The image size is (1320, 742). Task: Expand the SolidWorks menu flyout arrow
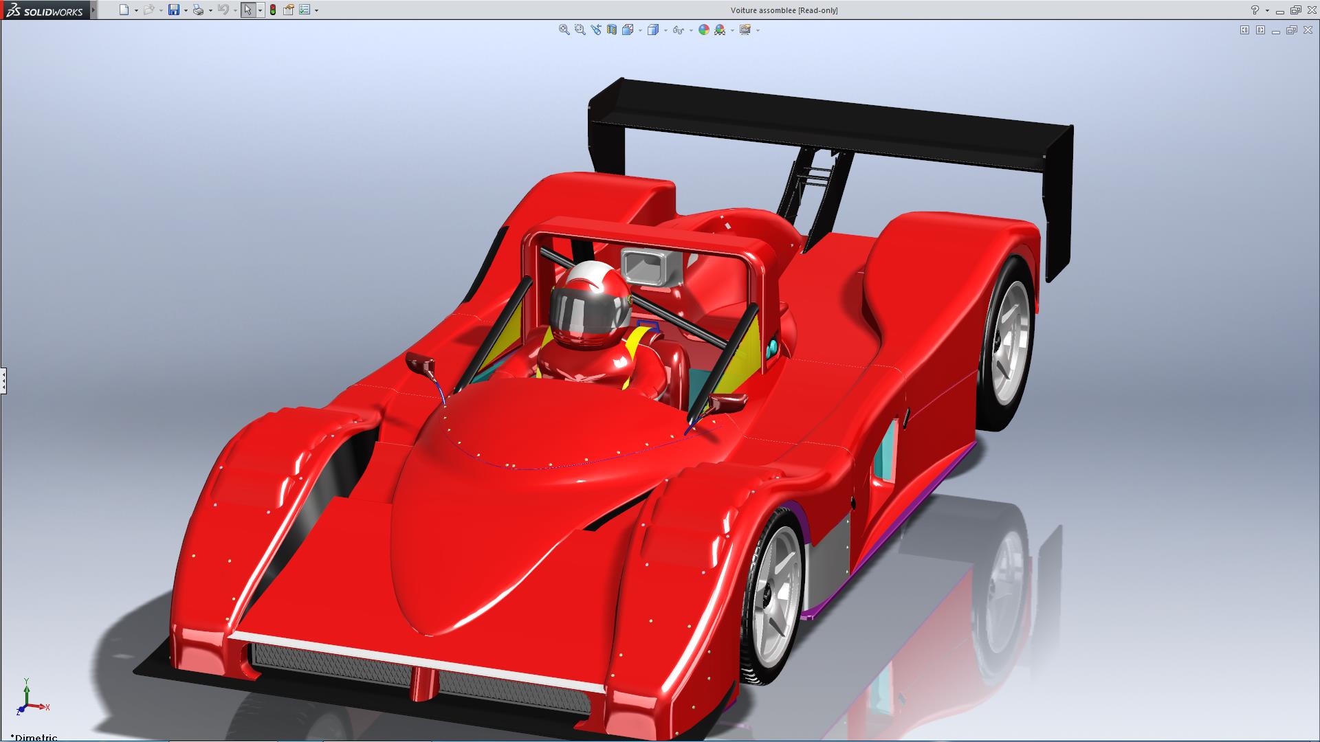pos(94,10)
